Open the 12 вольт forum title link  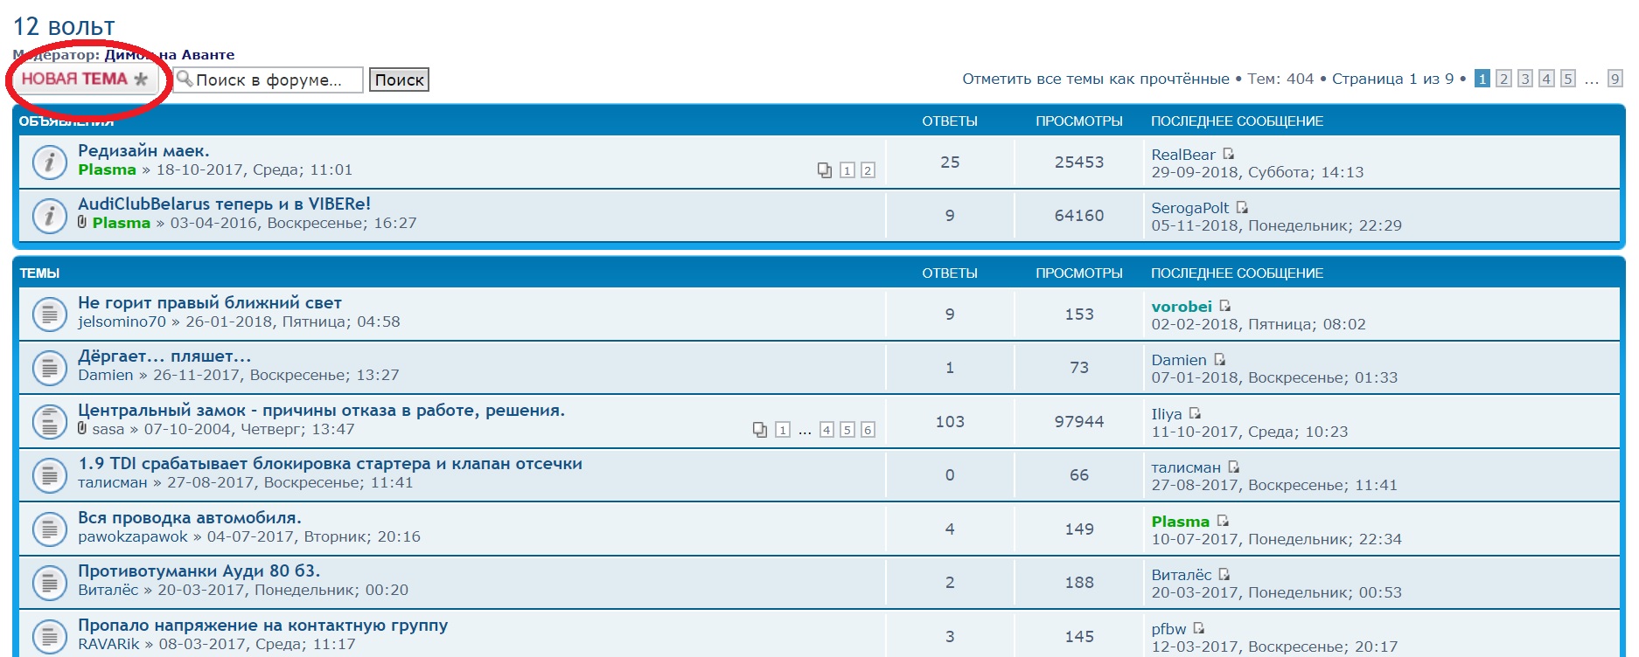tap(64, 26)
